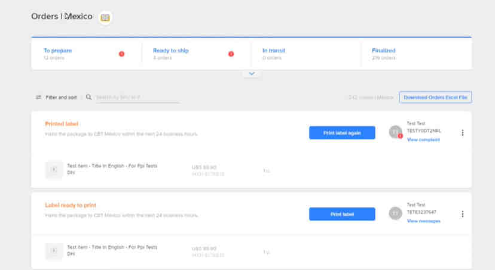The image size is (495, 270).
Task: Click the yellow guide icon beside Orders | Mexico
Action: click(106, 17)
